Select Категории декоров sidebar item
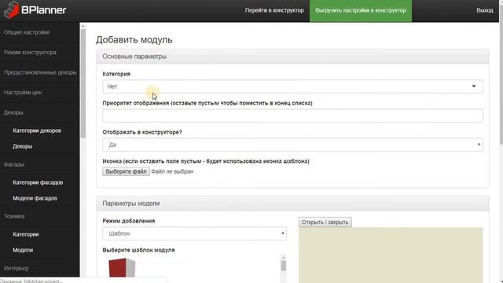 37,130
